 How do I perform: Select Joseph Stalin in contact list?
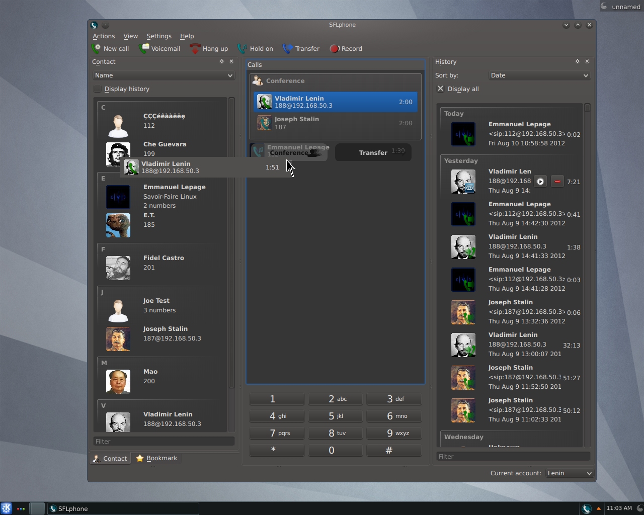(162, 338)
